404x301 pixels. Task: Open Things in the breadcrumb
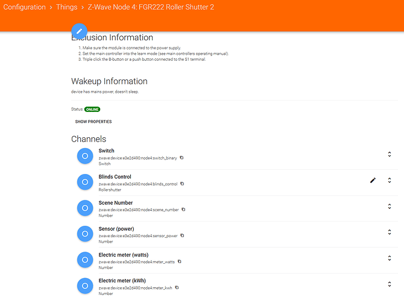[x=66, y=7]
